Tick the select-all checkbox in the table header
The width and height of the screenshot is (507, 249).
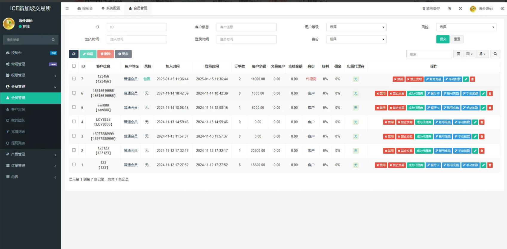click(x=74, y=66)
